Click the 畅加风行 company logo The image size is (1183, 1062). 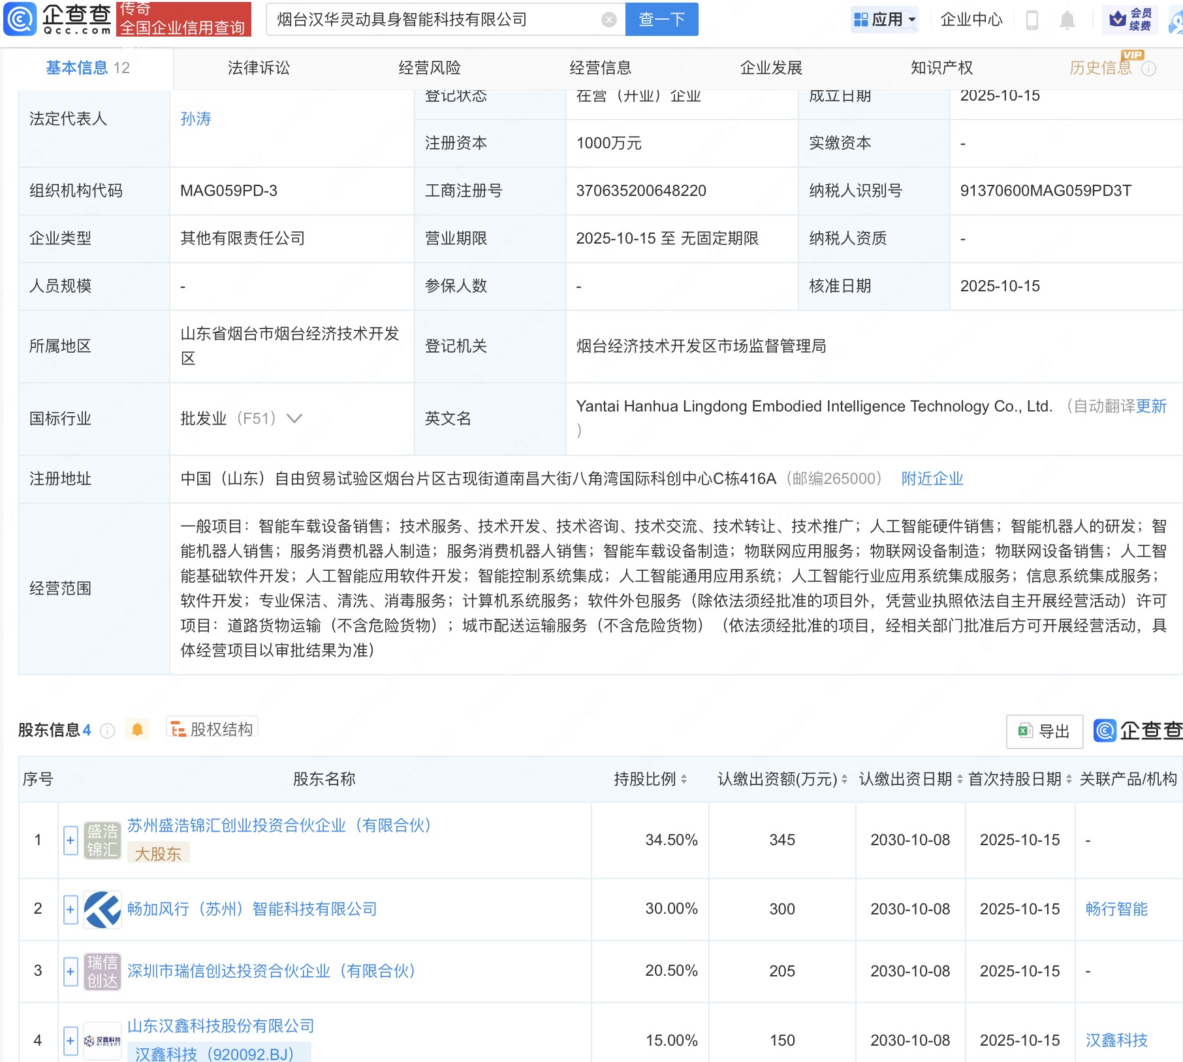pyautogui.click(x=103, y=909)
